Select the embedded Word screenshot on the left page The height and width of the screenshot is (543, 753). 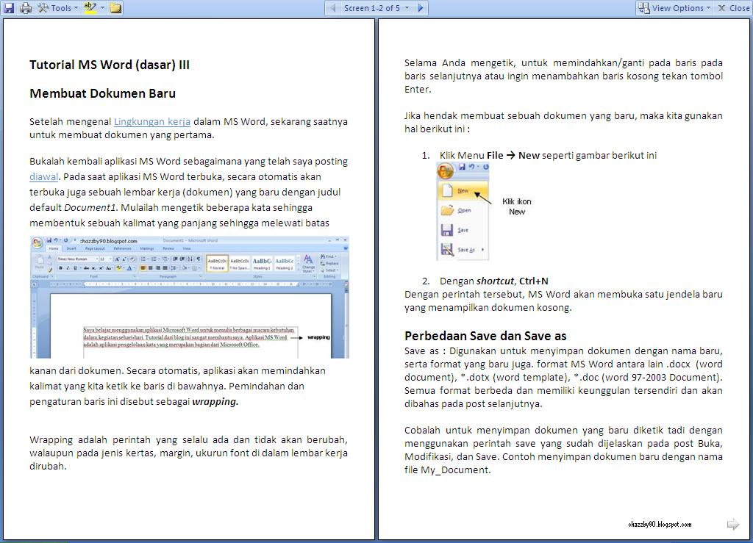(x=189, y=295)
